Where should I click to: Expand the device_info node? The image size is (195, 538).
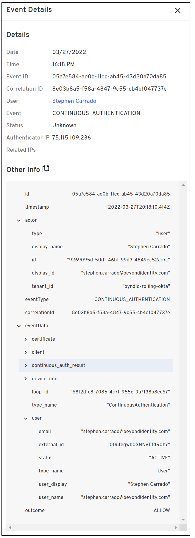click(26, 379)
